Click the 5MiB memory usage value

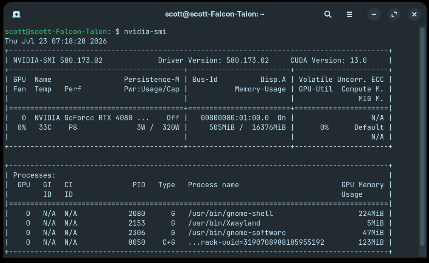(375, 223)
